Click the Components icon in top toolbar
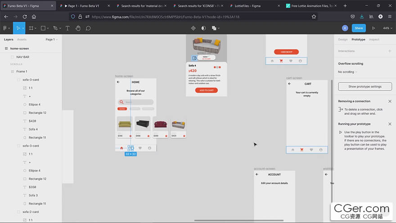Viewport: 396px width, 223px height. coord(193,28)
